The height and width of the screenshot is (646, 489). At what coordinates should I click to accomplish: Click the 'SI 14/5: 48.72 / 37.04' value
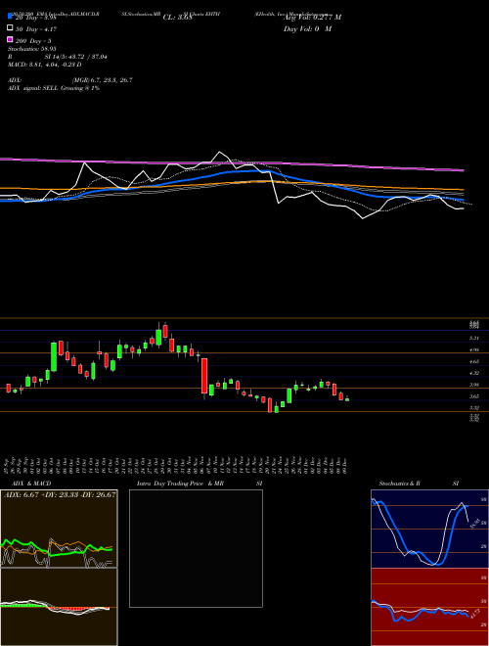tap(75, 57)
